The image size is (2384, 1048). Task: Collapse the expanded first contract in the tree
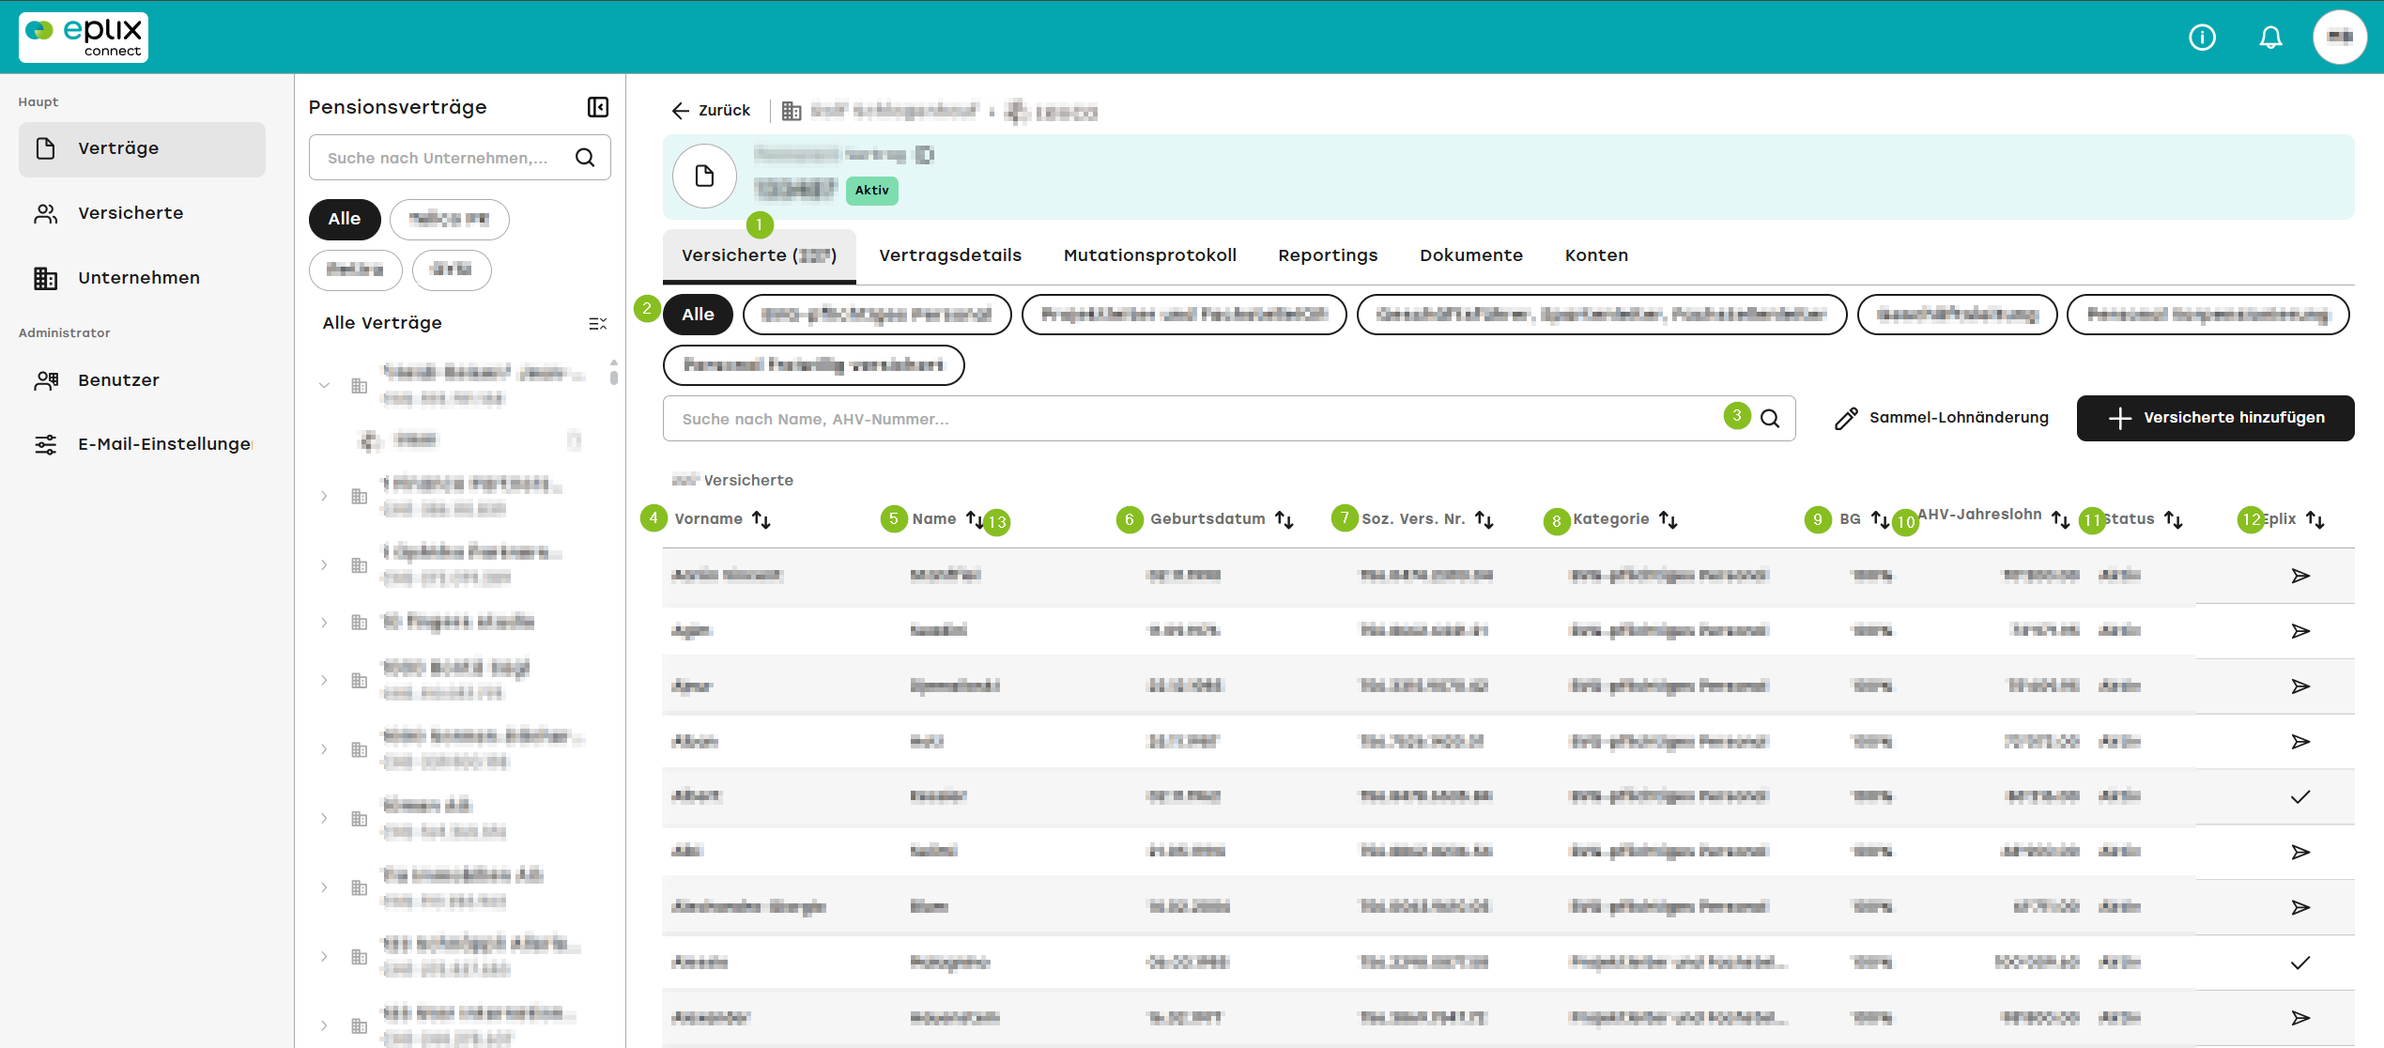point(324,385)
